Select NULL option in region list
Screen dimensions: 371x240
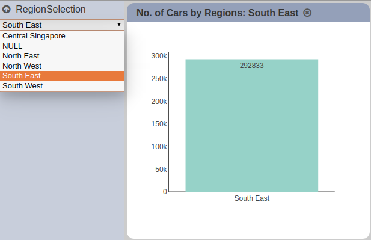62,46
